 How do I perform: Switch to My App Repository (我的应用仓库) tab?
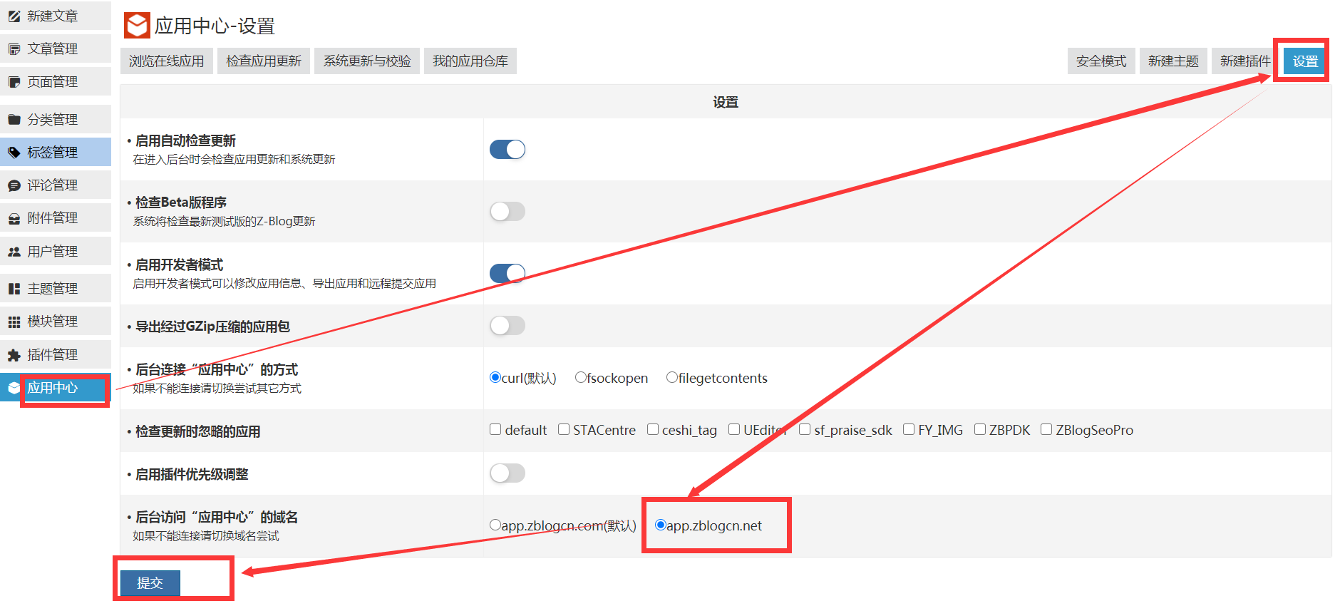[x=470, y=61]
